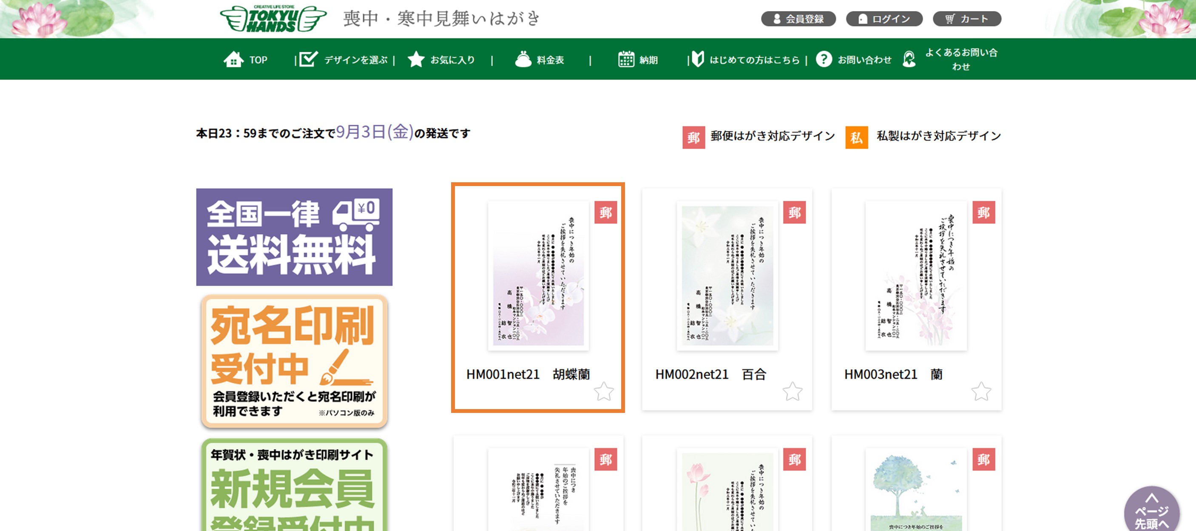Click the 全国一律 送料無料 banner
The image size is (1196, 531).
[x=294, y=237]
